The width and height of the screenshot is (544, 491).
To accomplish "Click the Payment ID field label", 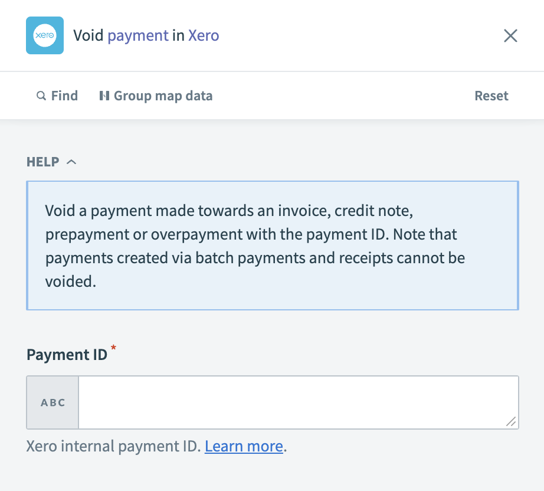I will 65,354.
